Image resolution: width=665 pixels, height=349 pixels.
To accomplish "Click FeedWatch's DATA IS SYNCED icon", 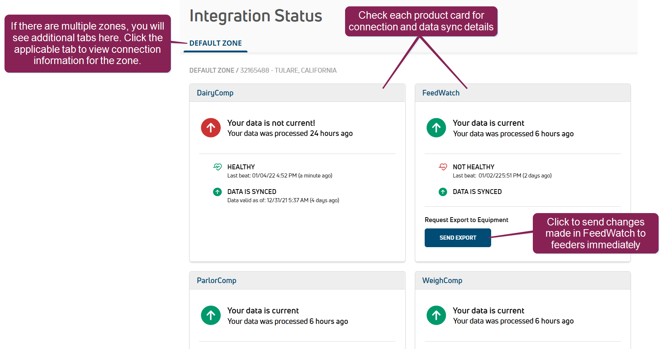I will tap(443, 192).
